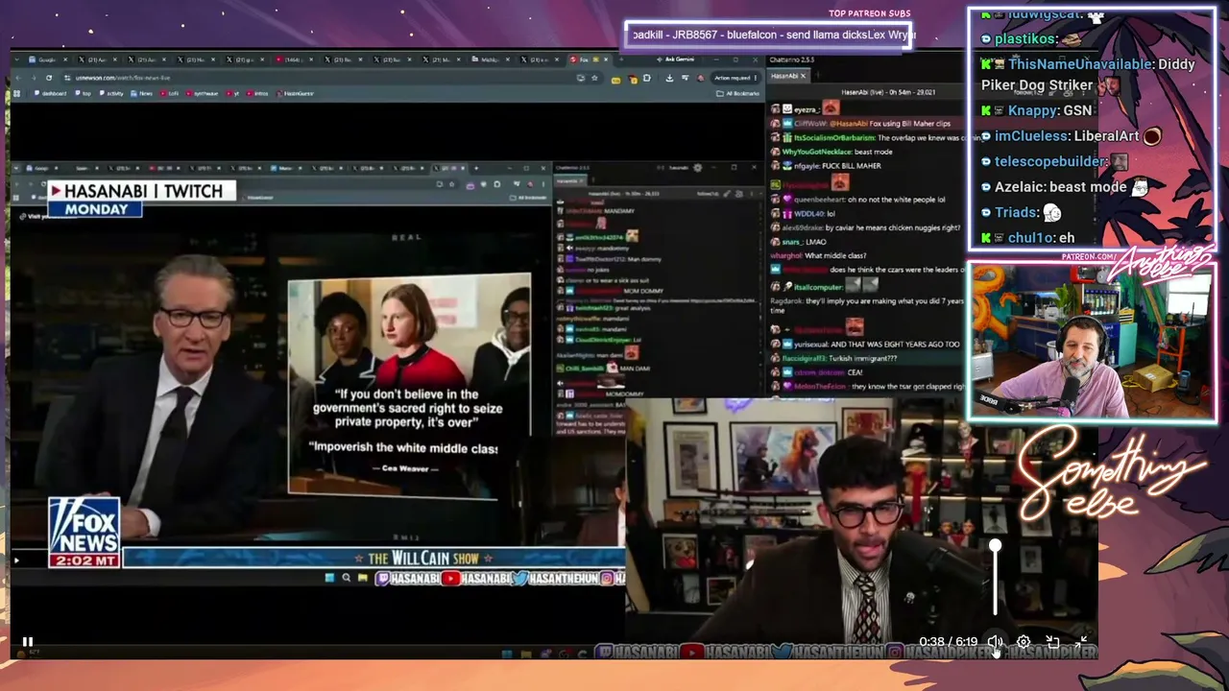Screen dimensions: 1229x691
Task: Bookmark this page with the star icon
Action: 594,77
